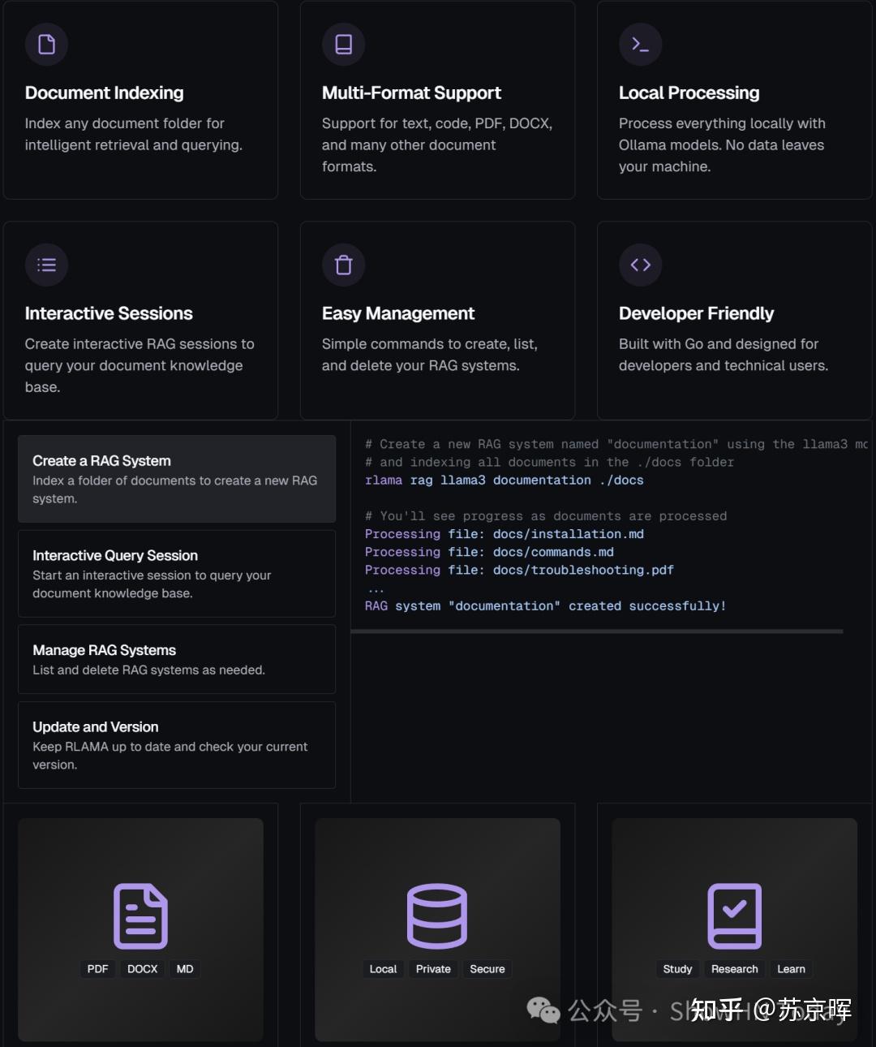The height and width of the screenshot is (1047, 876).
Task: Click the WeChat speech-bubble icon near the watermark
Action: 543,1010
